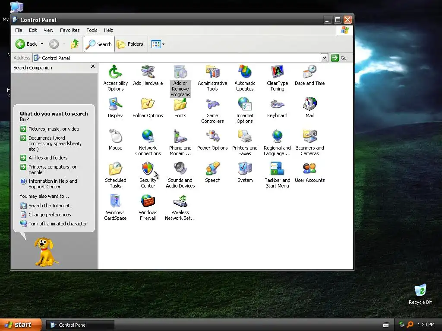Image resolution: width=442 pixels, height=331 pixels.
Task: Click the animated search dog character
Action: pos(45,252)
